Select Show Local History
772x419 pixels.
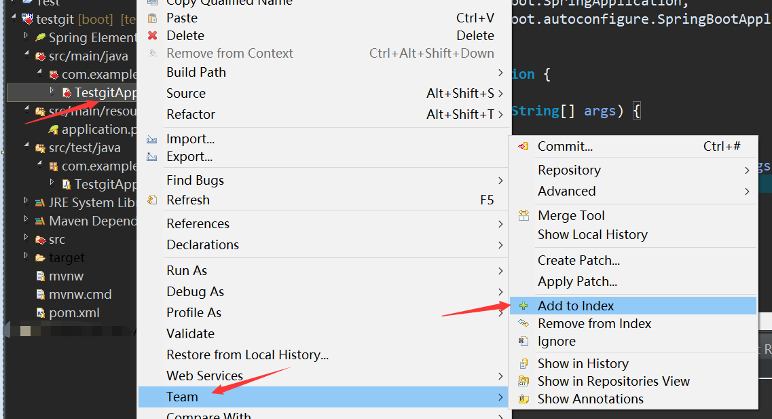click(x=633, y=235)
